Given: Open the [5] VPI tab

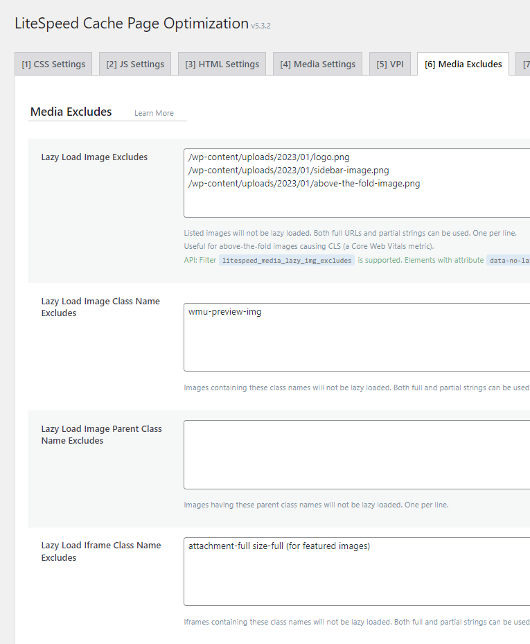Looking at the screenshot, I should point(390,64).
